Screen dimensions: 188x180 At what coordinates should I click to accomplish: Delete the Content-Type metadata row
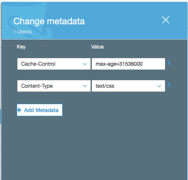(x=169, y=85)
